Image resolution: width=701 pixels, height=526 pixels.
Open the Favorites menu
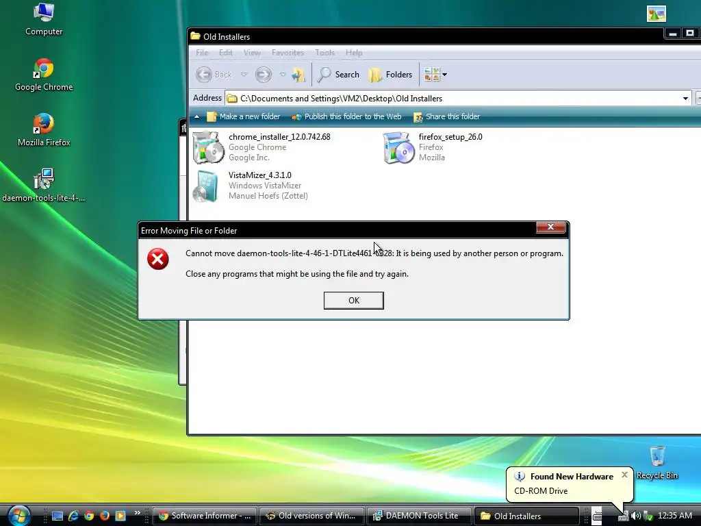pyautogui.click(x=288, y=53)
